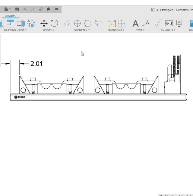Expand the DIMENSIONS dropdown

click(116, 30)
